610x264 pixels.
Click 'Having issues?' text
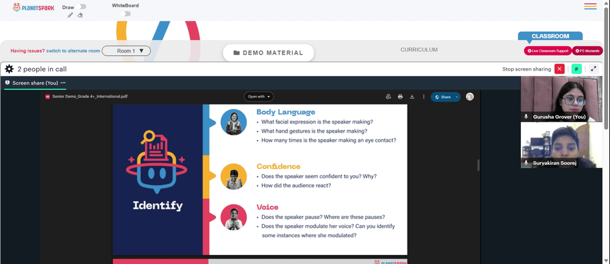tap(27, 50)
